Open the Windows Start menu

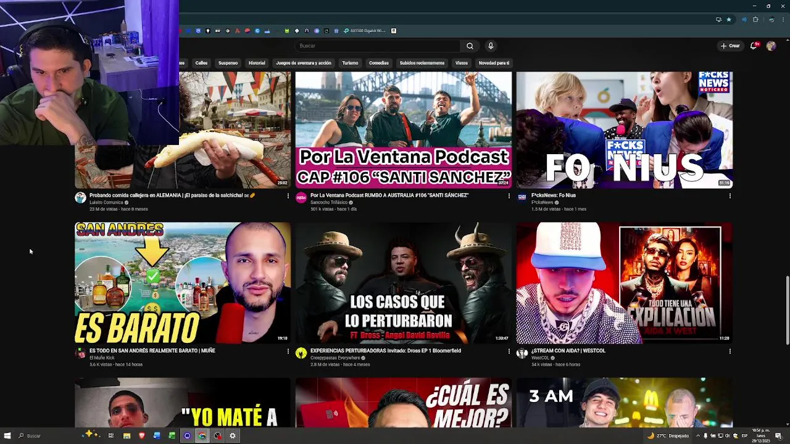[x=7, y=436]
